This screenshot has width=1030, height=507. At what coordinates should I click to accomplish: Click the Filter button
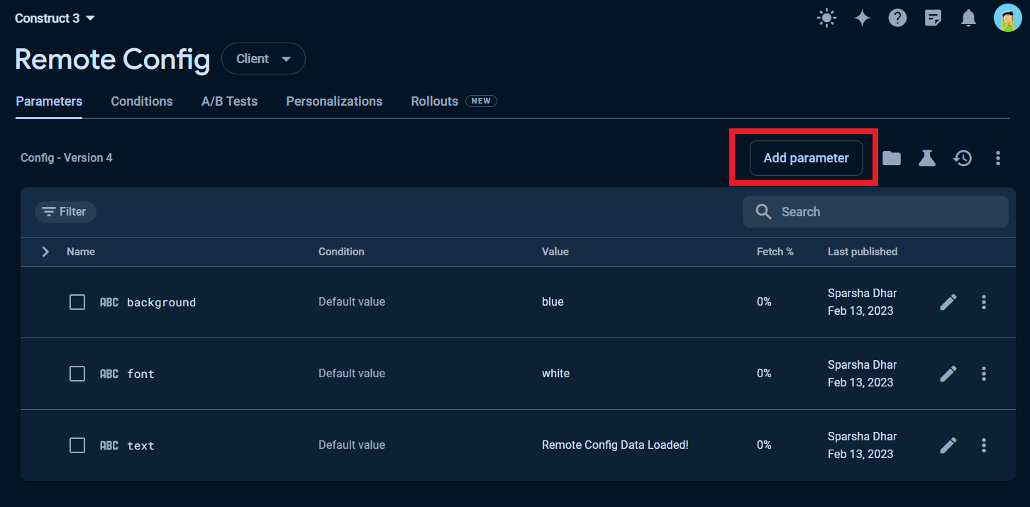(x=65, y=212)
